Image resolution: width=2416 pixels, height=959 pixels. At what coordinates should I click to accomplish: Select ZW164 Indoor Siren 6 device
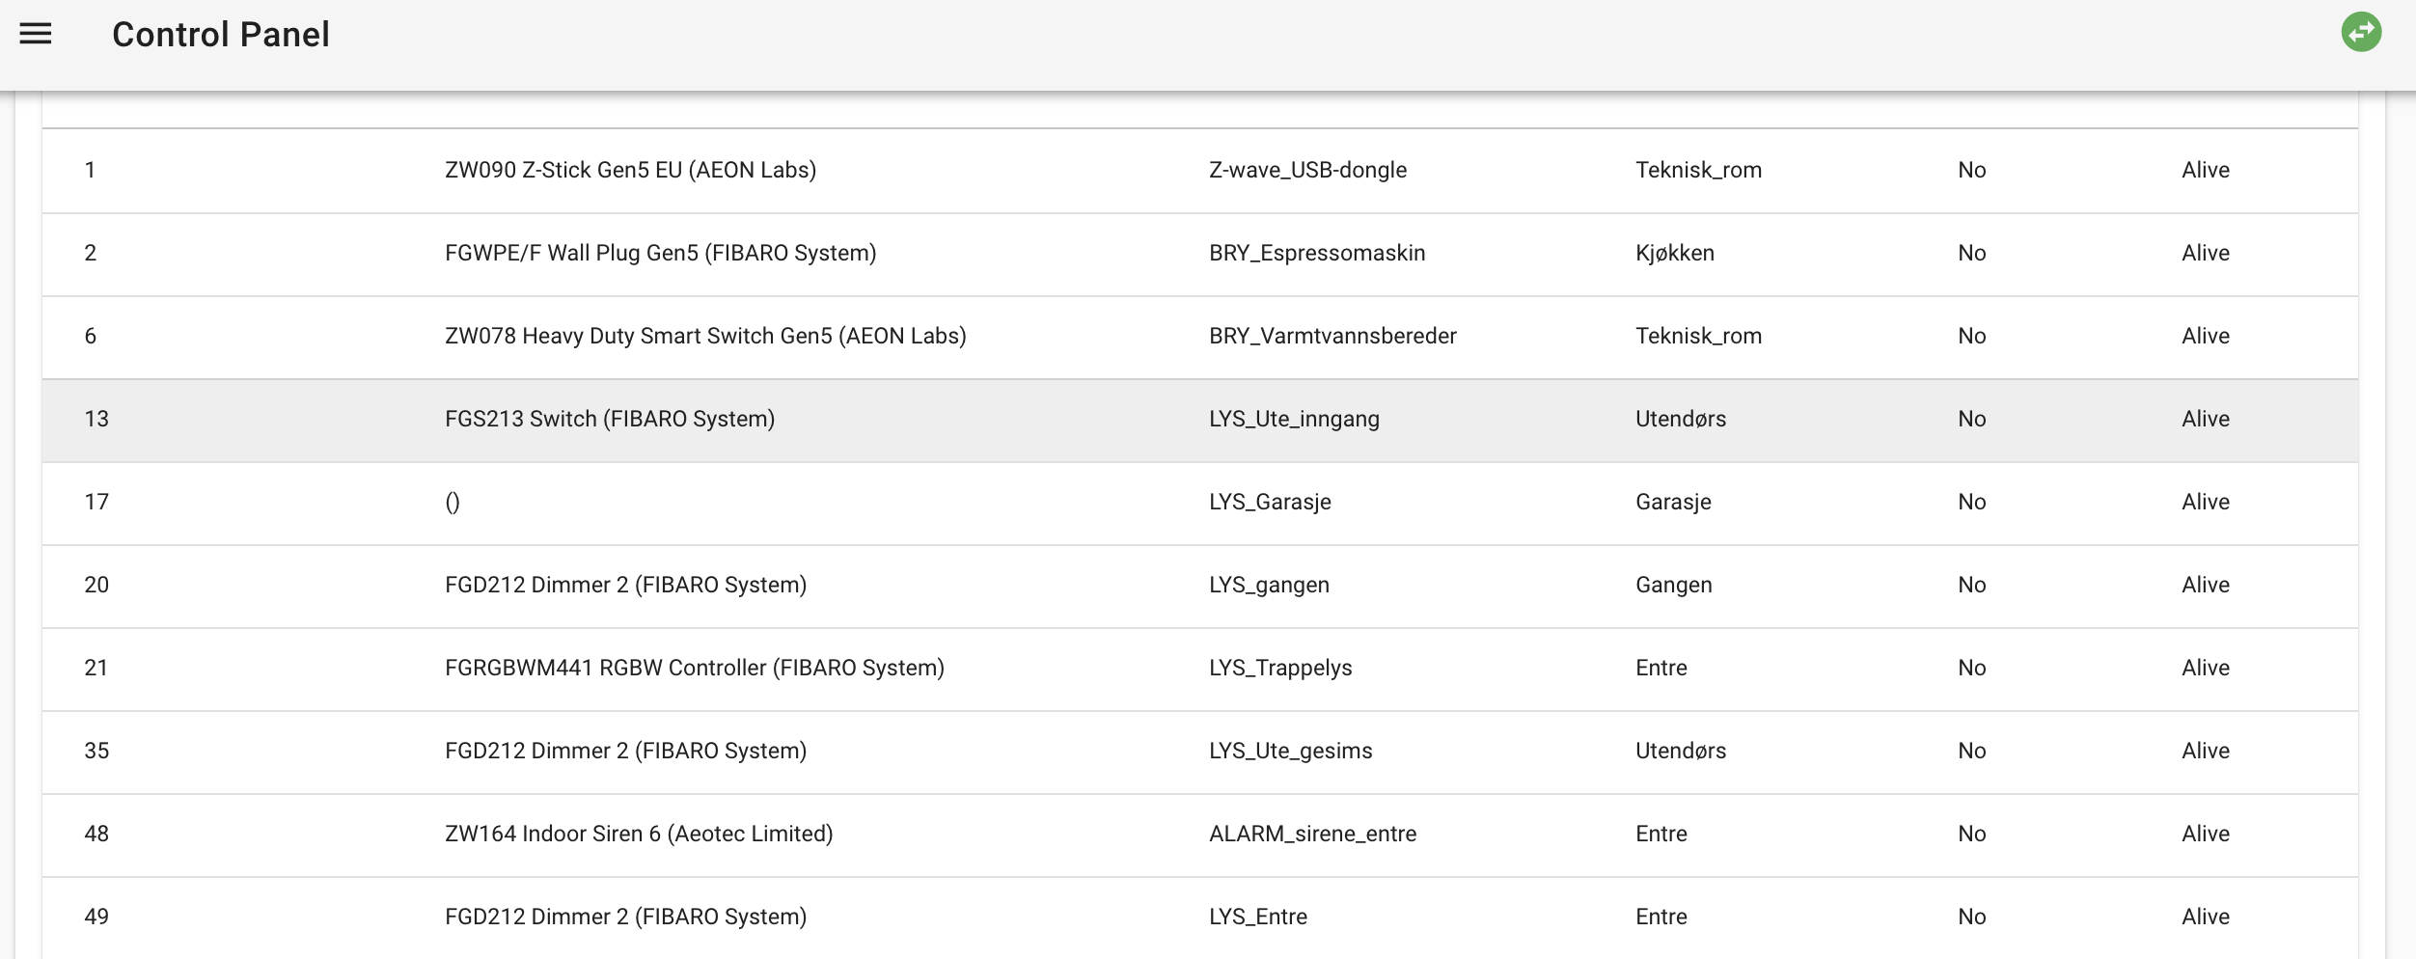(x=639, y=835)
